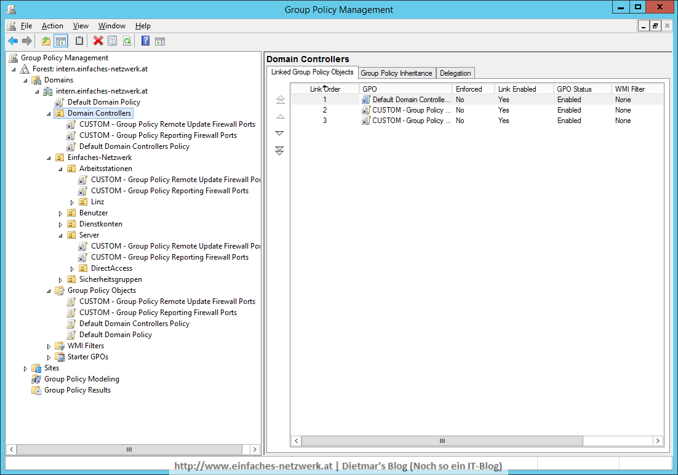The width and height of the screenshot is (678, 475).
Task: Collapse the Einfaches-Netzwerk OU
Action: pyautogui.click(x=49, y=158)
